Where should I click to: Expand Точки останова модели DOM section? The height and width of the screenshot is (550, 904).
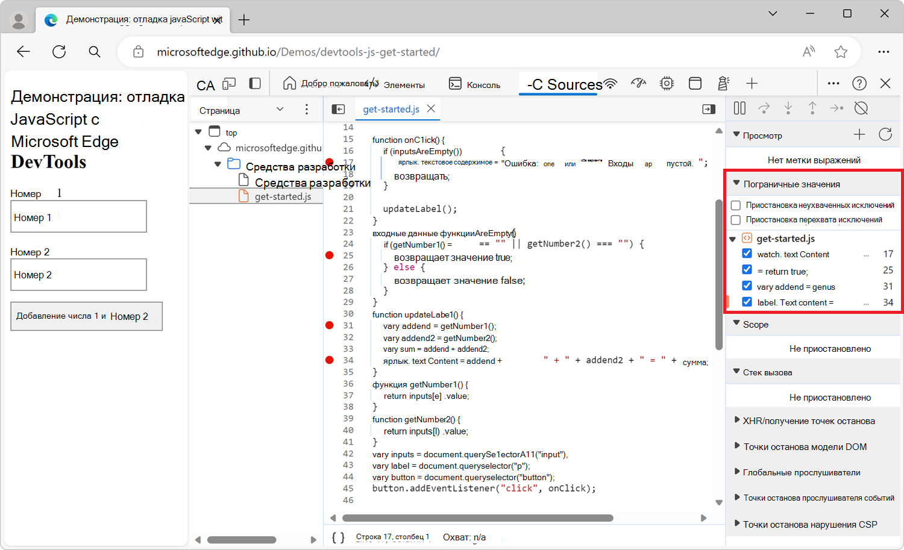coord(736,446)
